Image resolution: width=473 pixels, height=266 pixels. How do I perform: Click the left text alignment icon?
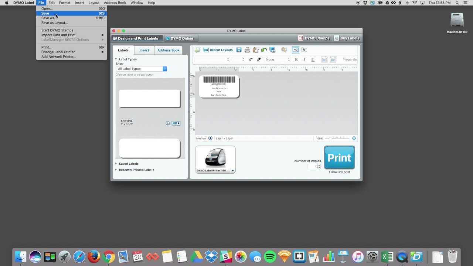point(324,59)
